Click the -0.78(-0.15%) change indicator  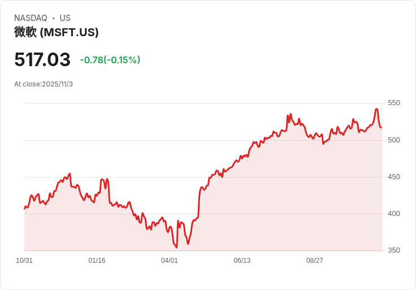tap(110, 60)
